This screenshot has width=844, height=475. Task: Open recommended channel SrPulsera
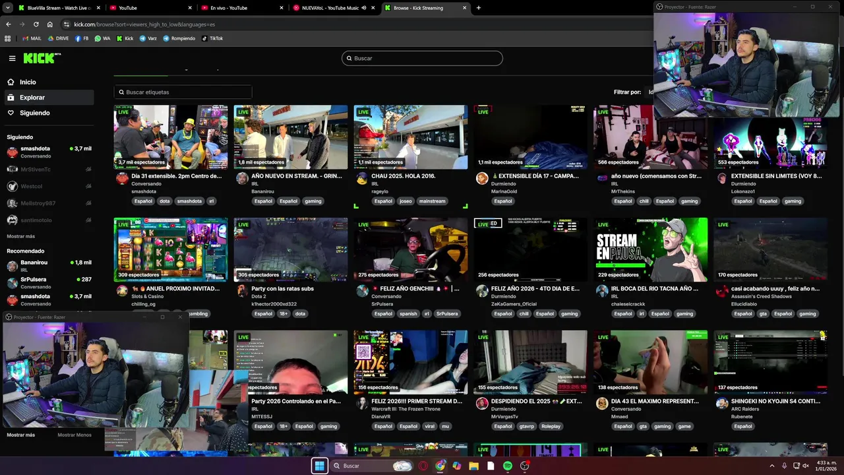tap(47, 283)
